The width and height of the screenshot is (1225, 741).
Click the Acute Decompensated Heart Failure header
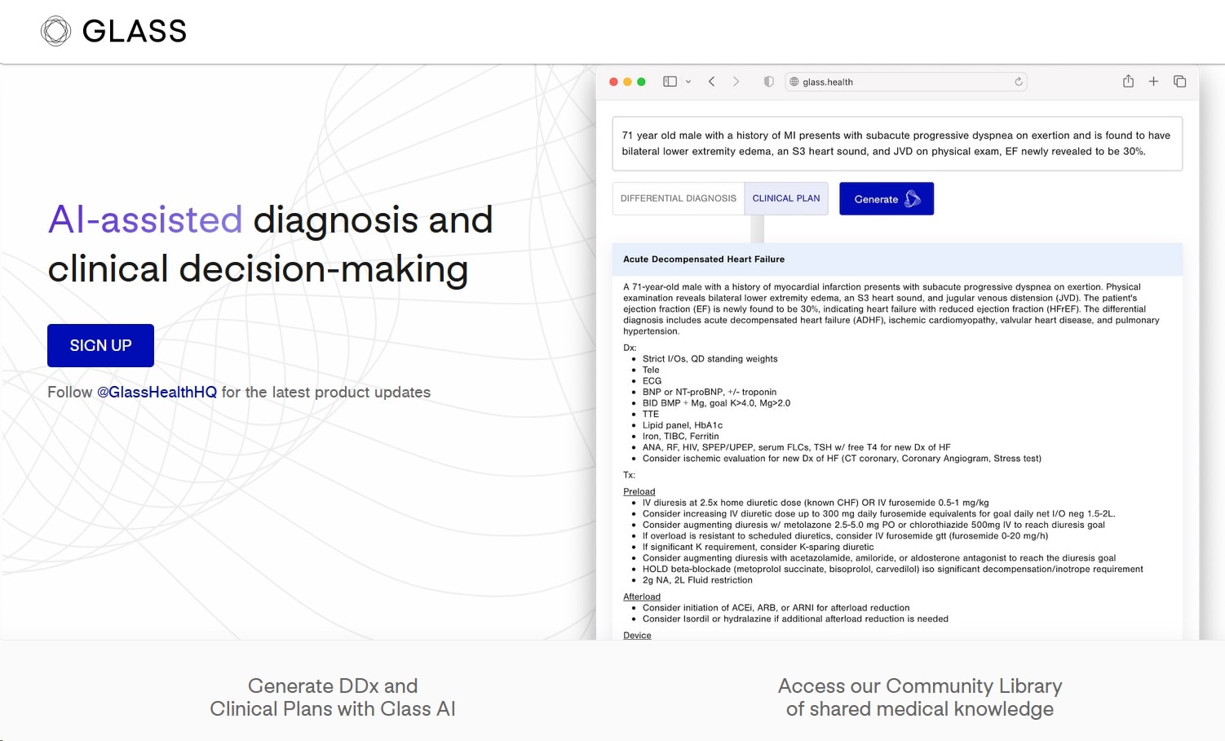[x=897, y=260]
